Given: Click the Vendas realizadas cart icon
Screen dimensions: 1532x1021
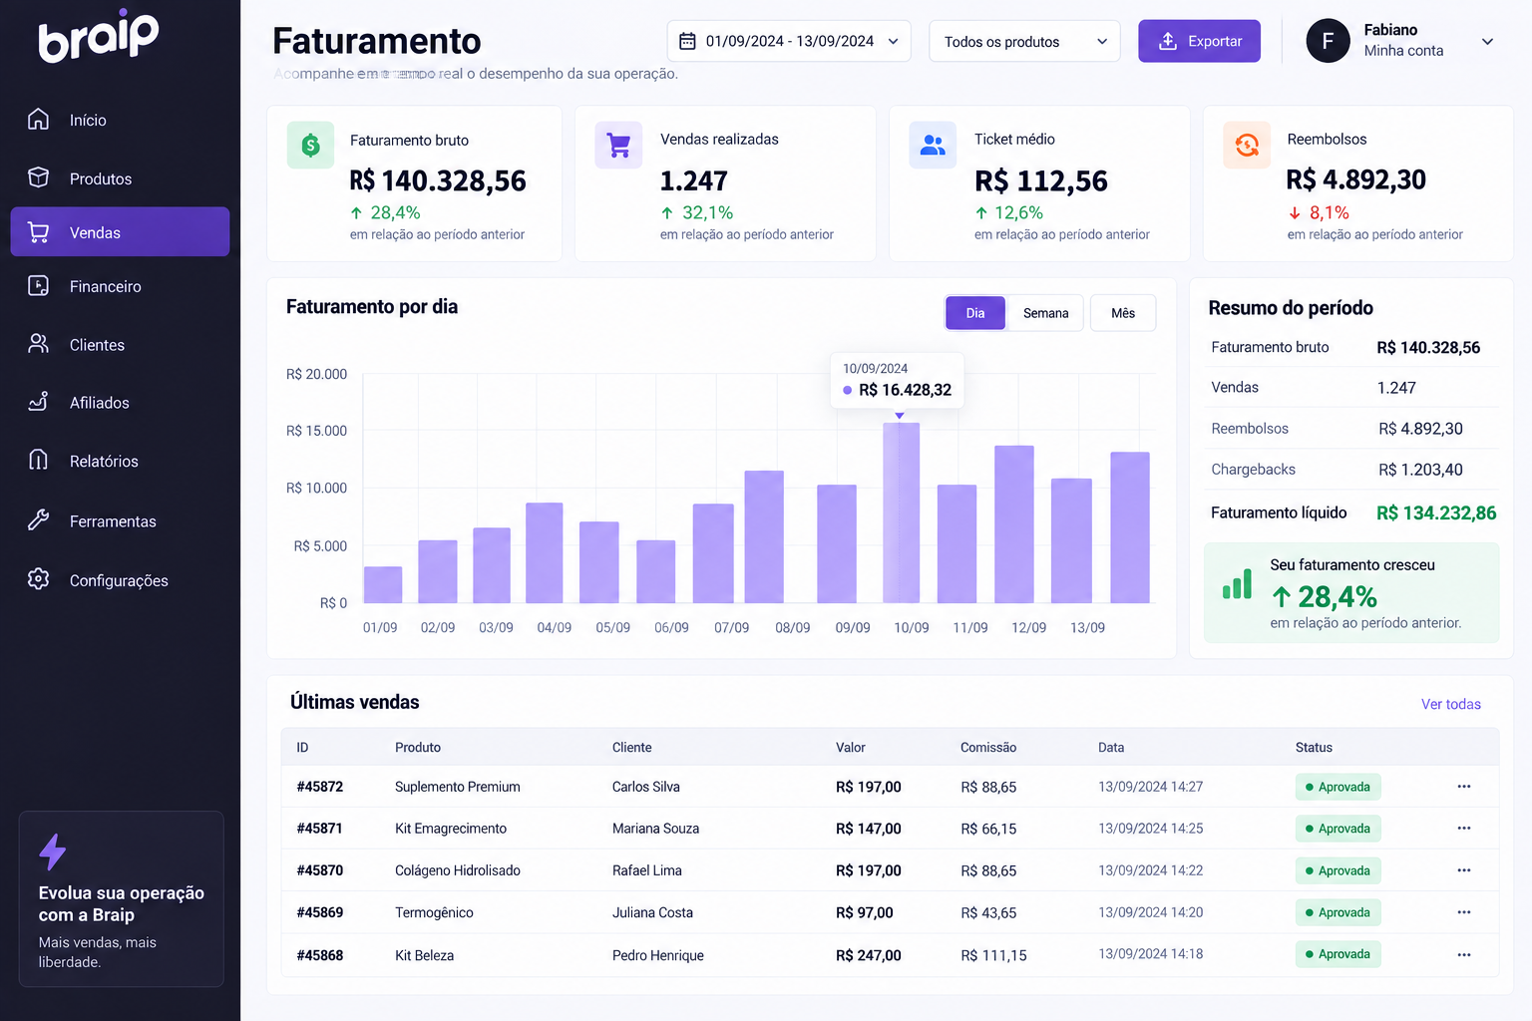Looking at the screenshot, I should coord(618,146).
